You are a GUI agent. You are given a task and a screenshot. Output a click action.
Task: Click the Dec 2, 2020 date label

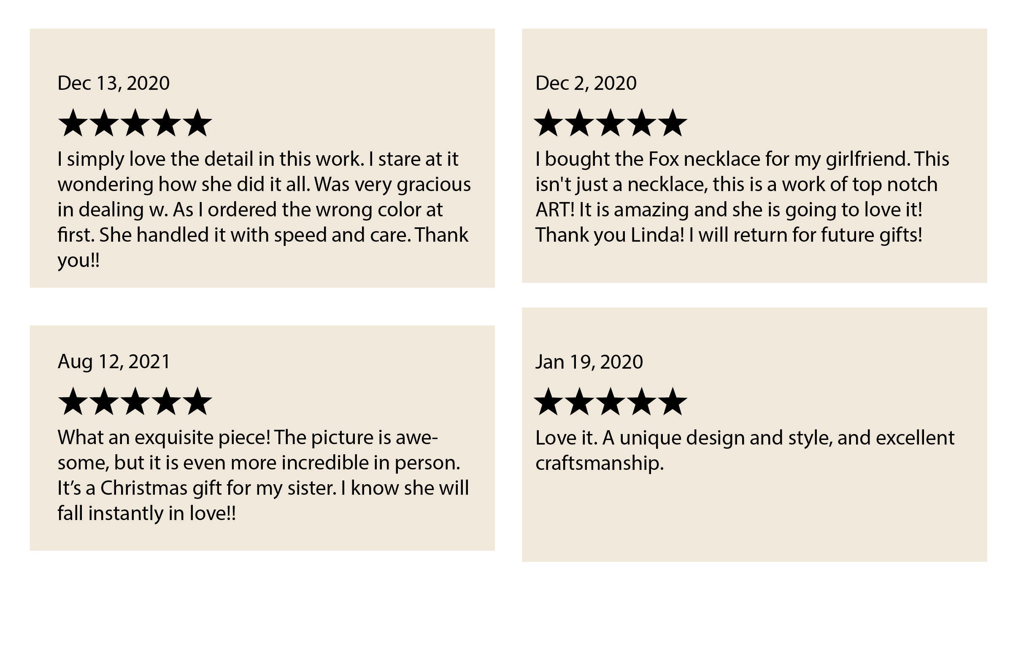586,83
